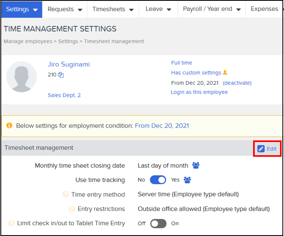The height and width of the screenshot is (236, 284).
Task: Click 'TIME MANAGEMENT SETTINGS' page title
Action: tap(60, 29)
